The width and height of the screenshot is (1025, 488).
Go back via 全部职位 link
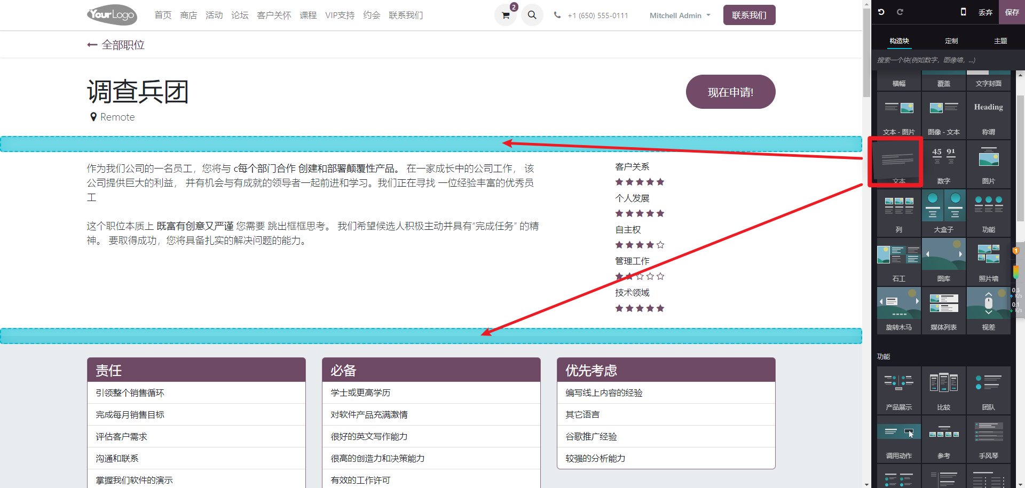click(116, 45)
